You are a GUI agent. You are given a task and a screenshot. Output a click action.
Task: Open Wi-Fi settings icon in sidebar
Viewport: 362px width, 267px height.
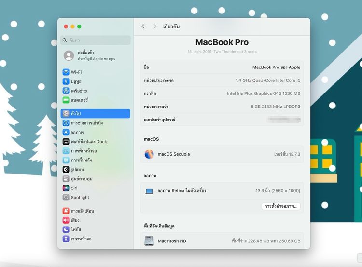(x=66, y=72)
